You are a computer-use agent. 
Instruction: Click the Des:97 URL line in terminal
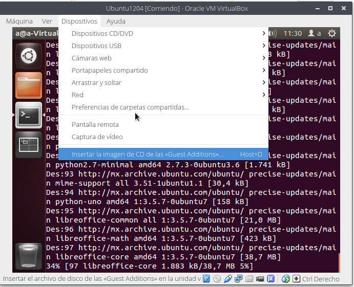[x=191, y=248]
